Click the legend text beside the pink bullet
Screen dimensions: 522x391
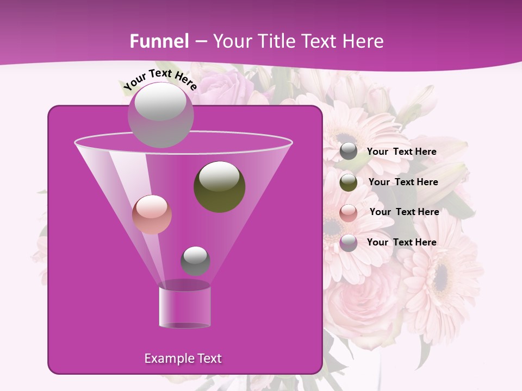(x=404, y=212)
